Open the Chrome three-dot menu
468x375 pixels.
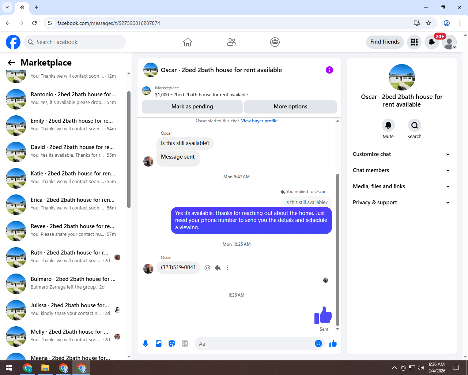pyautogui.click(x=460, y=23)
